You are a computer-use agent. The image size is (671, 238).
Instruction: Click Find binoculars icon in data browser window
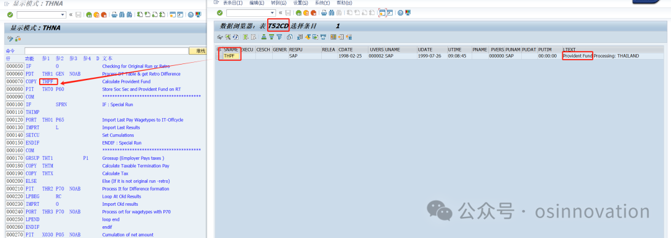pyautogui.click(x=332, y=13)
